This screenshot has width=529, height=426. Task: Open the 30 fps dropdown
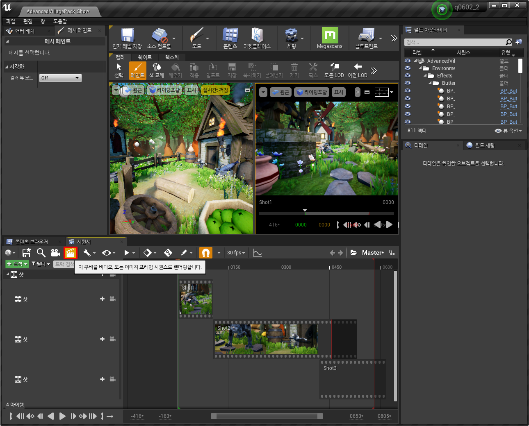236,253
